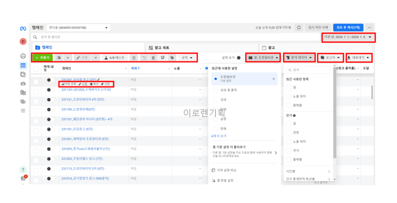Open the three-dot more options button
397x203 pixels.
(369, 28)
